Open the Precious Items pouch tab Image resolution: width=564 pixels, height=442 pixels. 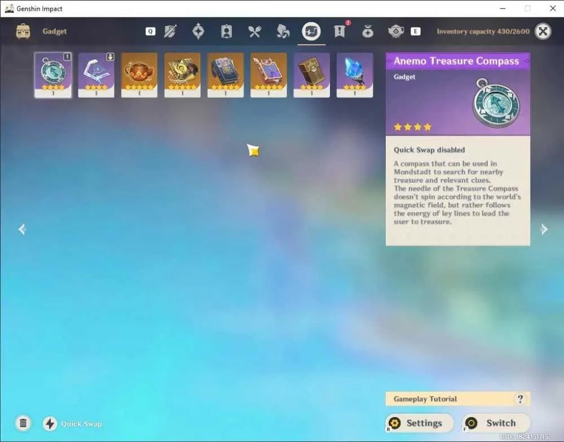point(368,31)
